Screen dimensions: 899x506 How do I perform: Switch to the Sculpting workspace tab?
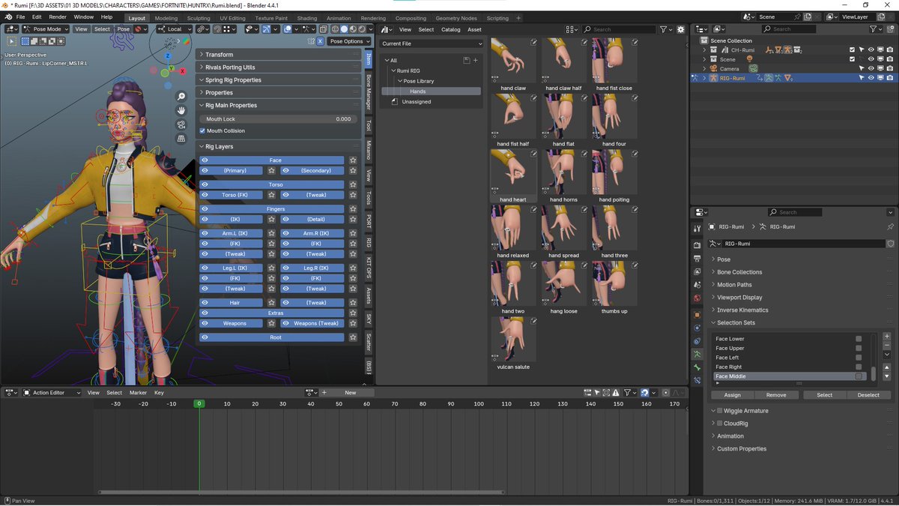pyautogui.click(x=199, y=18)
